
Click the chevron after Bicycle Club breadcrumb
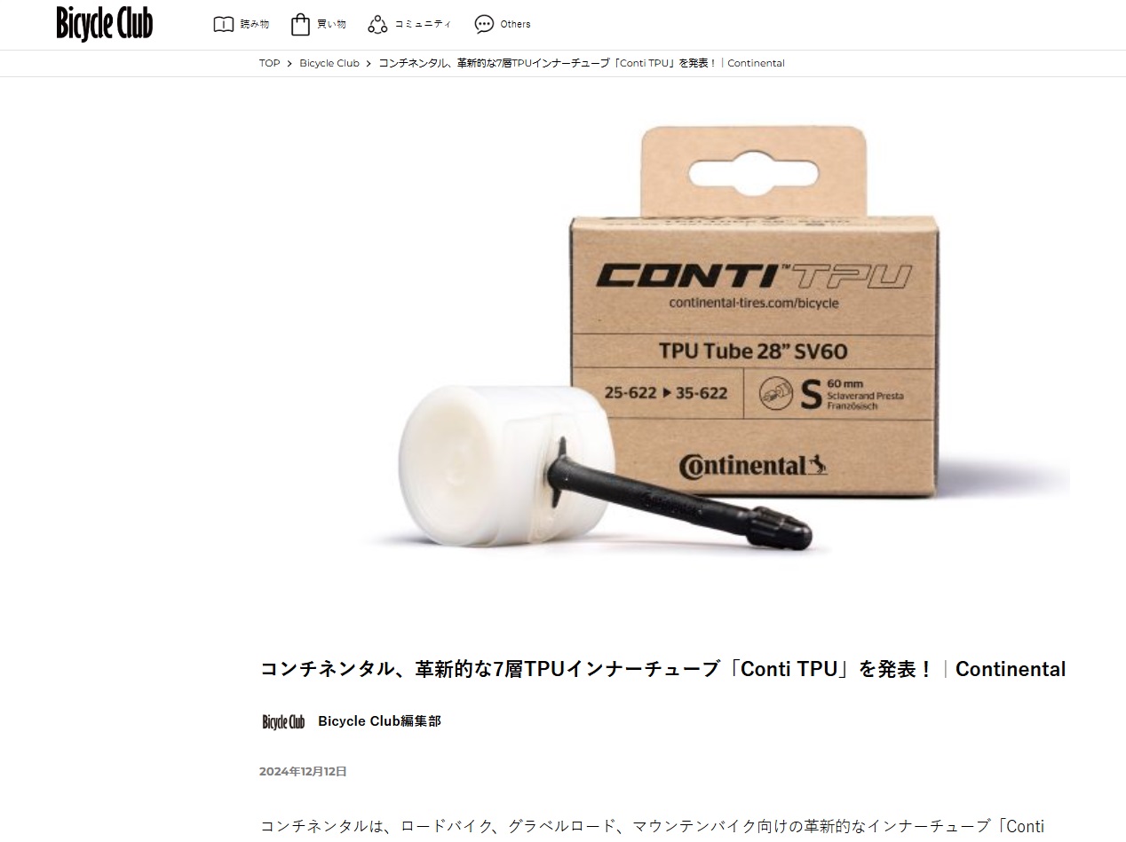369,63
